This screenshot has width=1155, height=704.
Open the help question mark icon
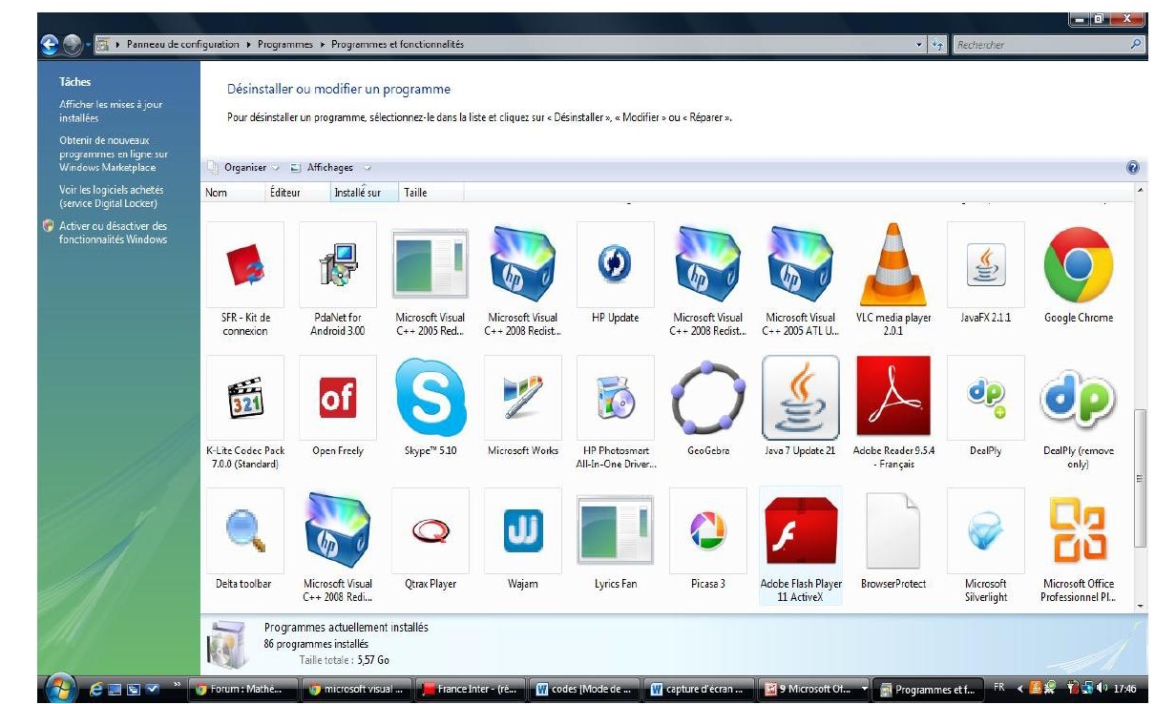[1133, 167]
